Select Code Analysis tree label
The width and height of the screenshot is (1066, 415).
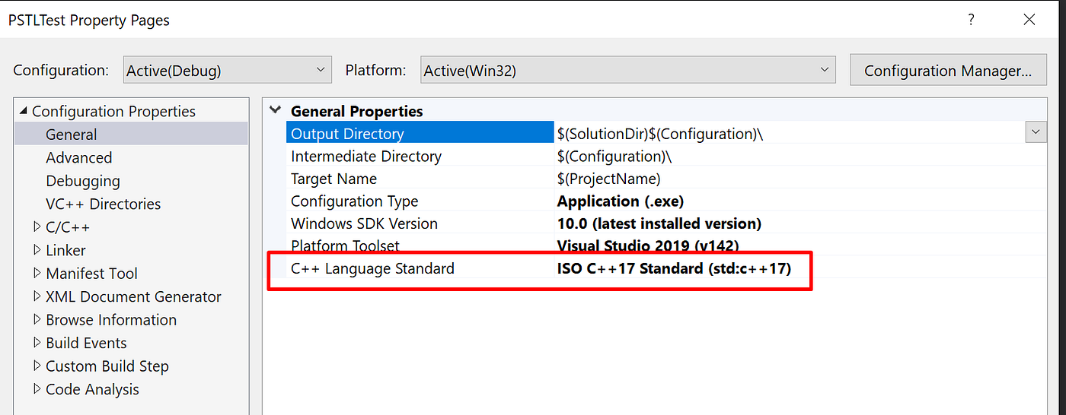pyautogui.click(x=92, y=389)
